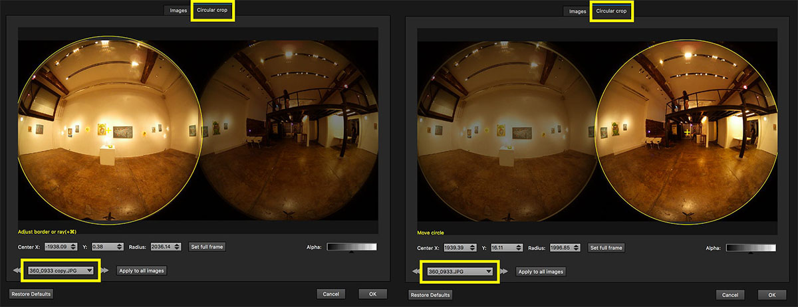Click Restore Defaults in left dialog
The height and width of the screenshot is (307, 798).
(x=31, y=294)
